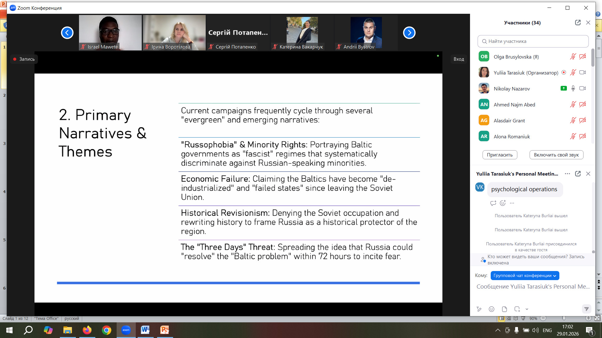The width and height of the screenshot is (602, 338).
Task: Click the shared PowerPoint zoom slider
Action: click(564, 318)
